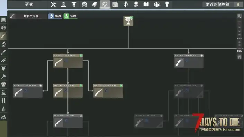Click the 80% zoom level label
The image size is (244, 137).
240,51
